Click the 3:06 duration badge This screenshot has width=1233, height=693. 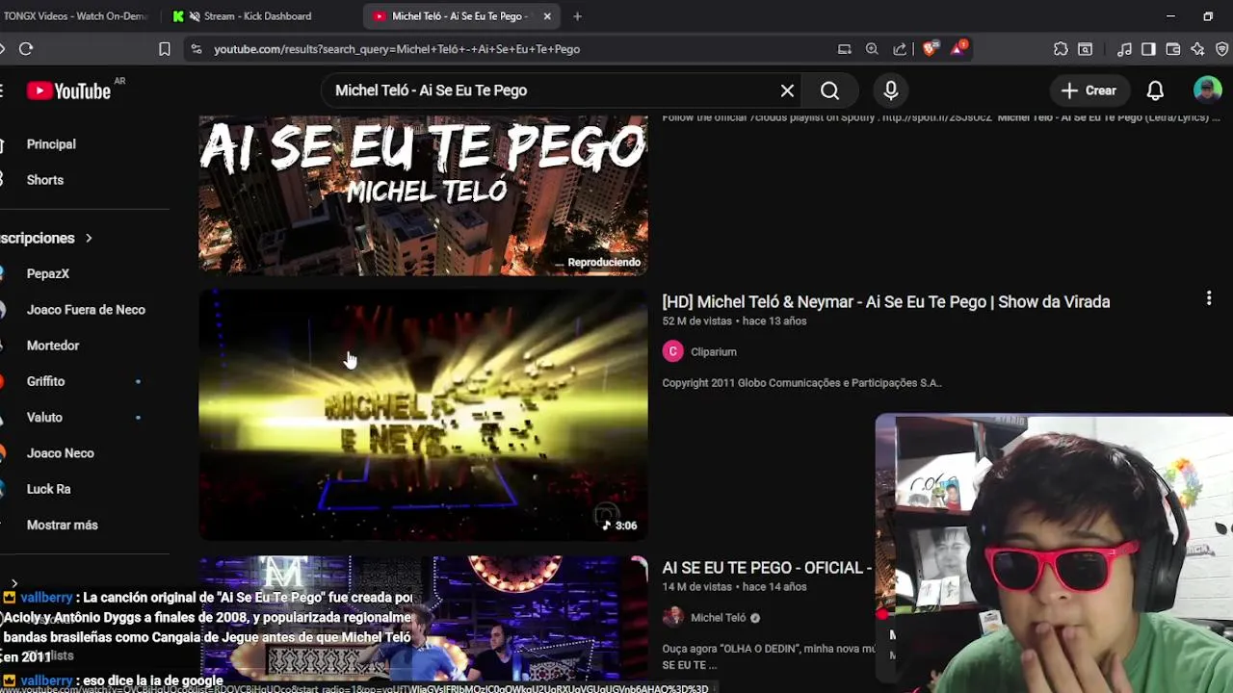[x=618, y=526]
